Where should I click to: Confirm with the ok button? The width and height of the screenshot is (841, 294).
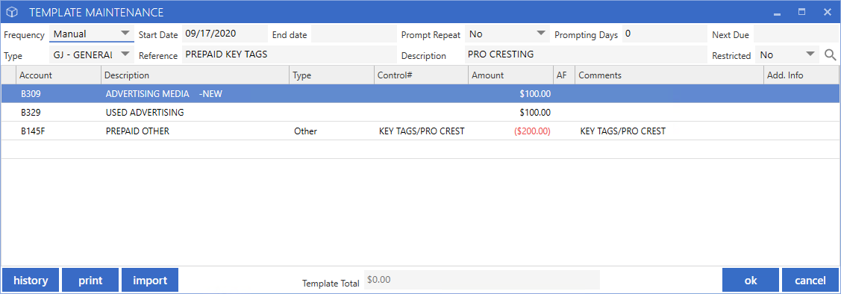[751, 280]
